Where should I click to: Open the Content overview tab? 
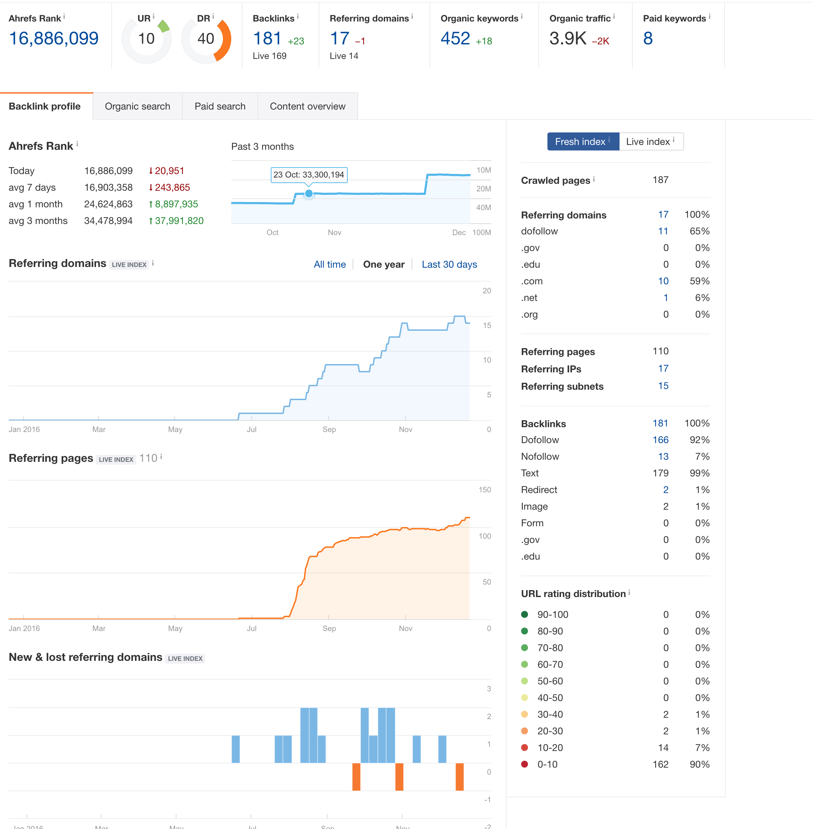pos(308,106)
